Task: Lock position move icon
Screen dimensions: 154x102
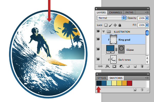Action: point(115,25)
